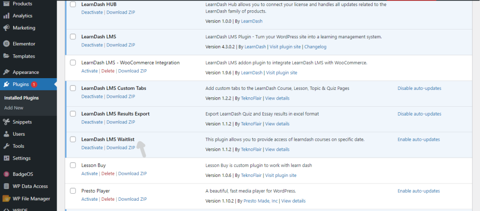Activate the Presto Player plugin

[x=90, y=199]
